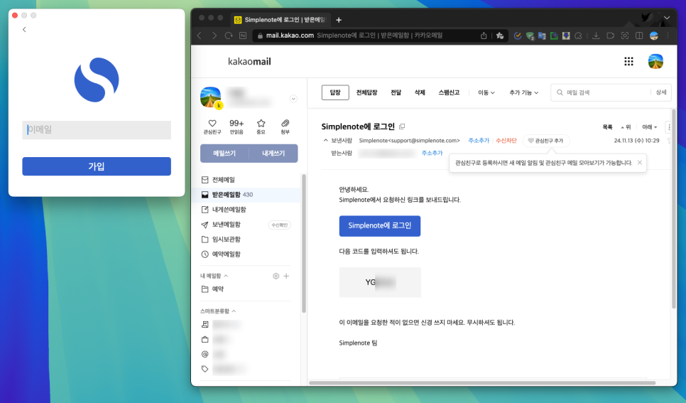The height and width of the screenshot is (403, 686).
Task: Add a new mailbox with the plus icon
Action: [286, 276]
